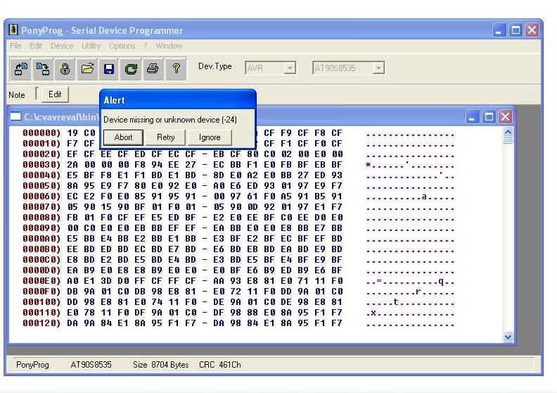This screenshot has height=393, width=557.
Task: Open the Utility menu
Action: 91,46
